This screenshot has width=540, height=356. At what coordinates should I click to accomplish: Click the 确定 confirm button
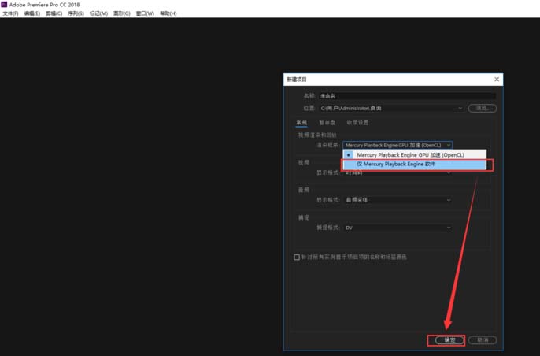click(449, 340)
